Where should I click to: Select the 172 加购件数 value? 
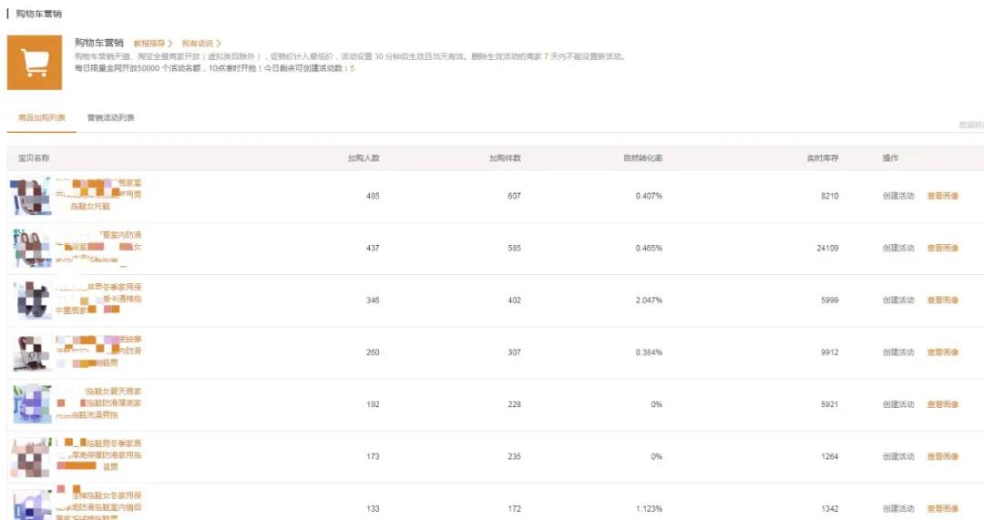click(x=514, y=508)
